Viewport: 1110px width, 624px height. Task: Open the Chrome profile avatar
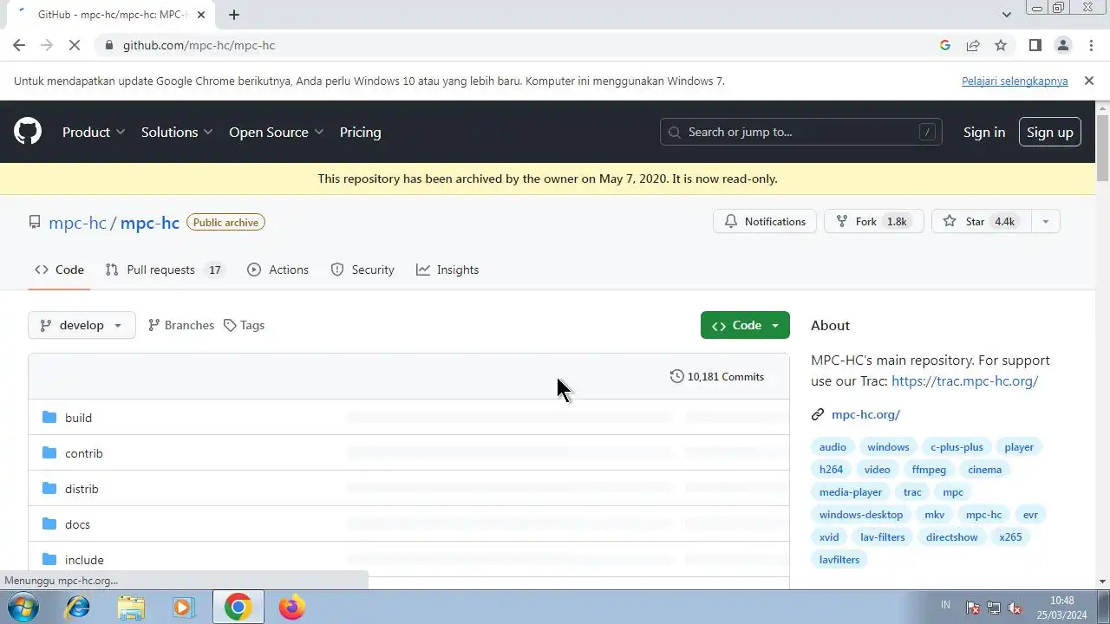coord(1062,45)
